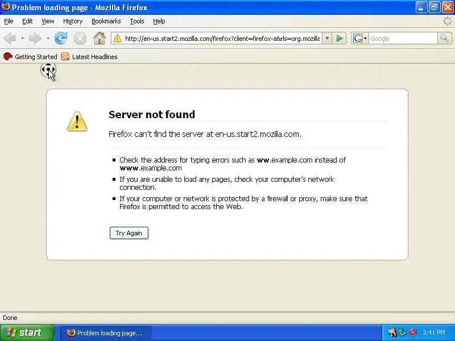Click the Stop loading button

(x=80, y=38)
